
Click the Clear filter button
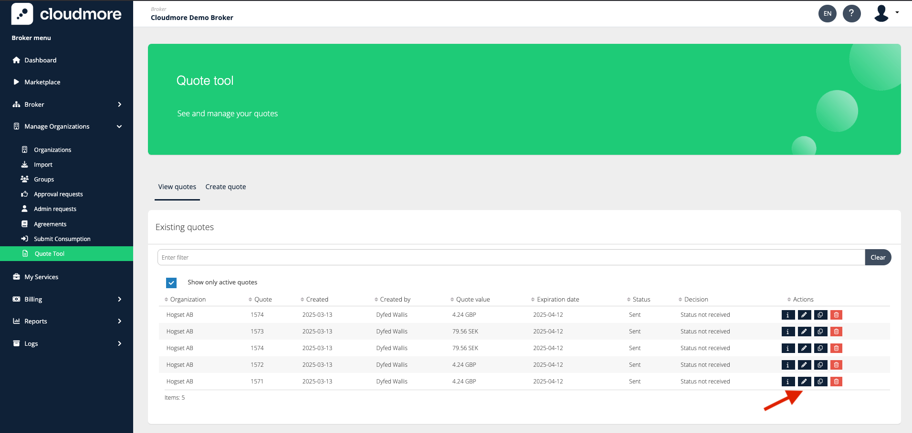878,257
